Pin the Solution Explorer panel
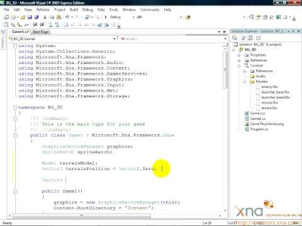The width and height of the screenshot is (302, 226). coord(293,31)
